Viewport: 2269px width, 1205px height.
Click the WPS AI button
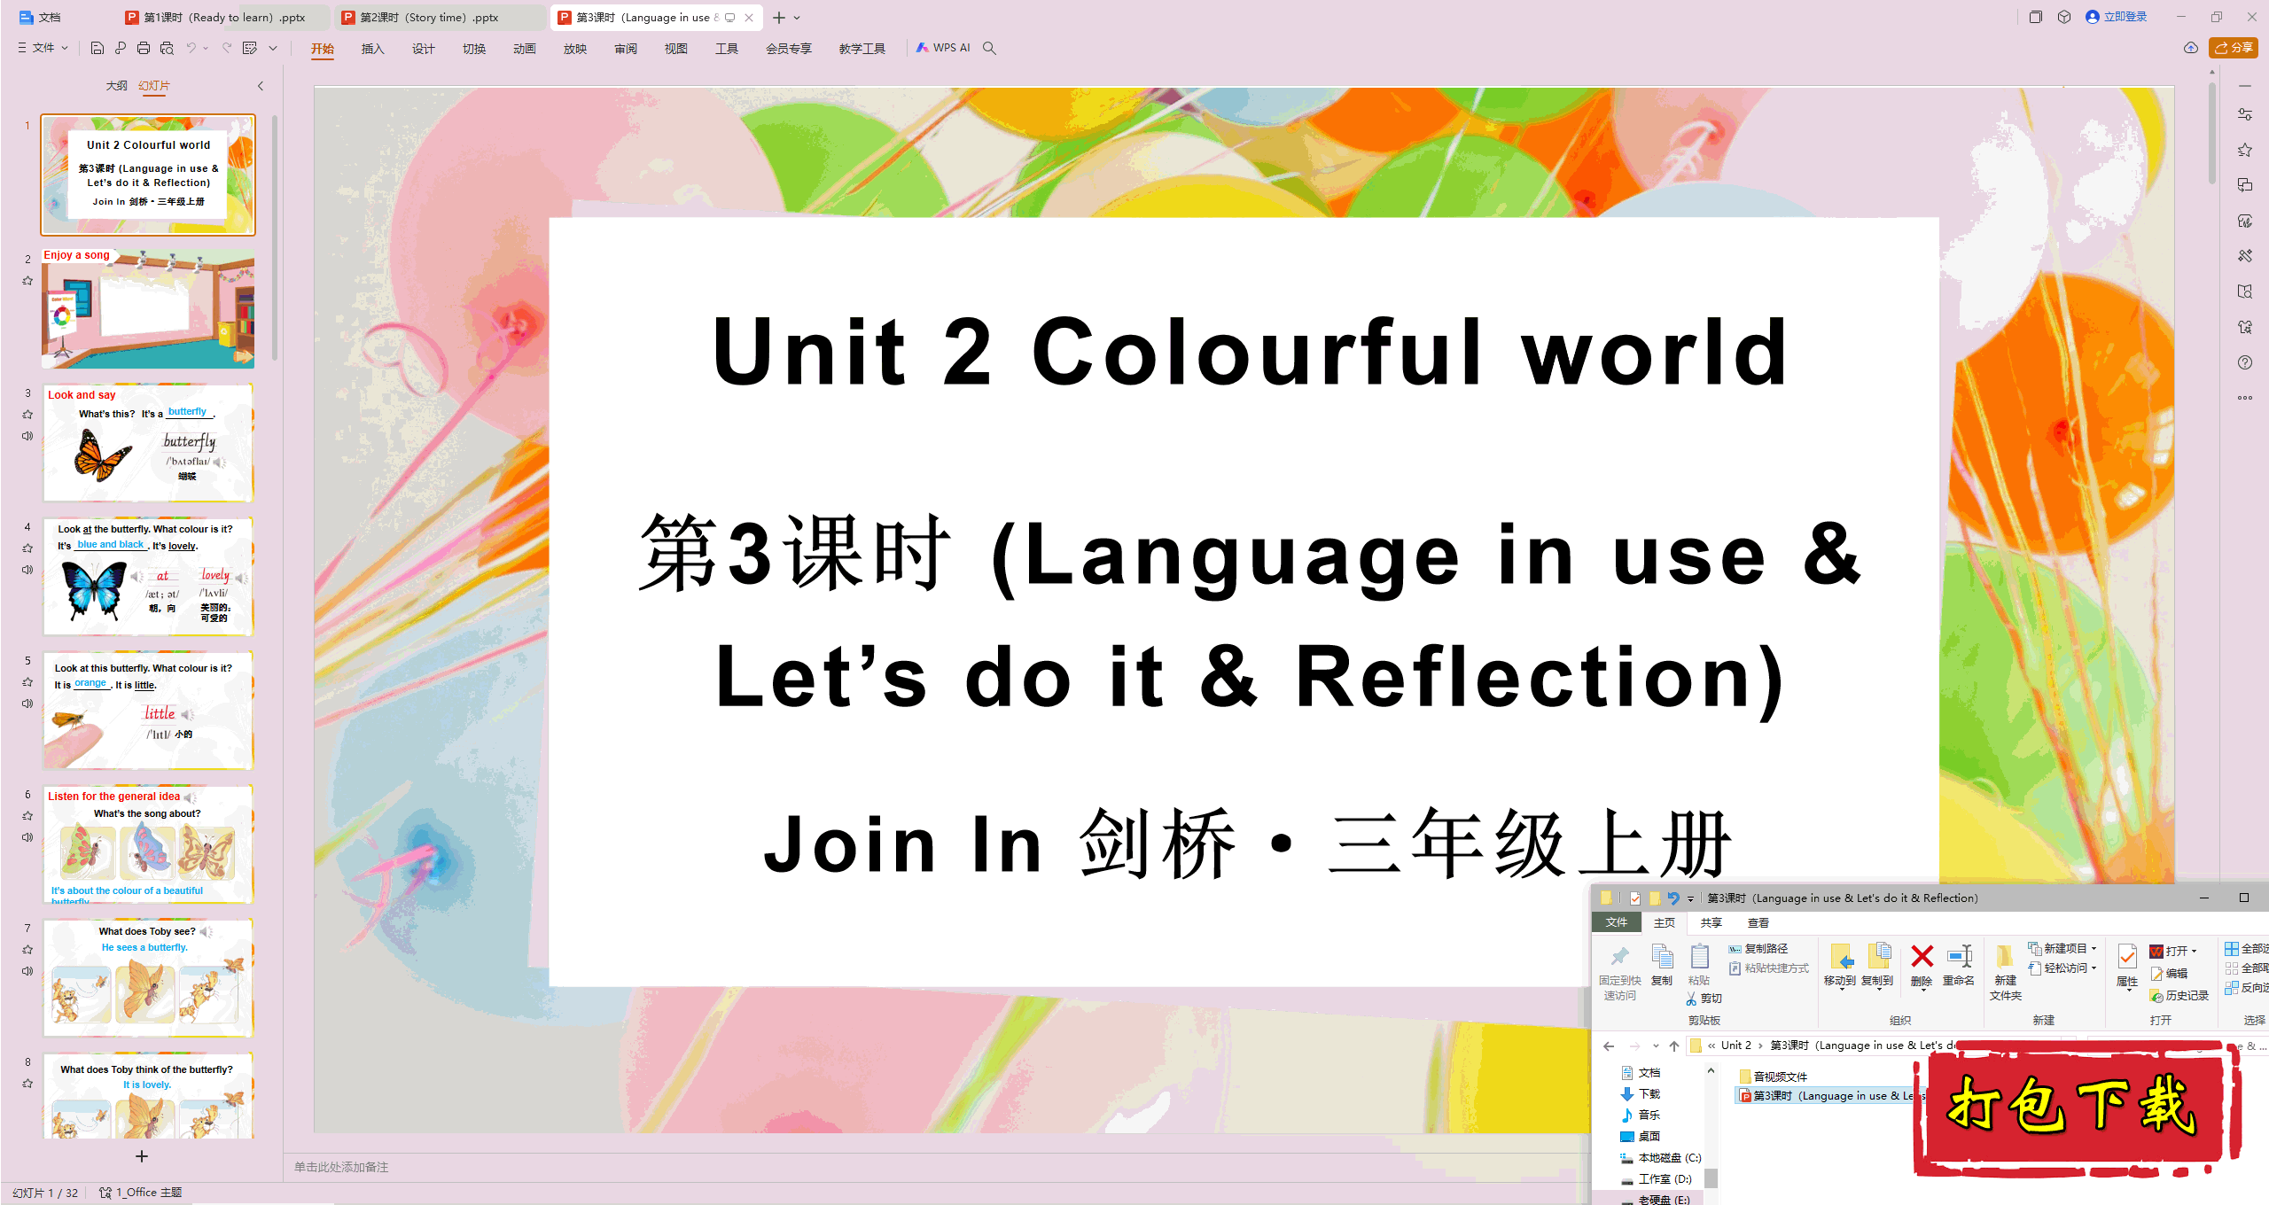pos(943,48)
